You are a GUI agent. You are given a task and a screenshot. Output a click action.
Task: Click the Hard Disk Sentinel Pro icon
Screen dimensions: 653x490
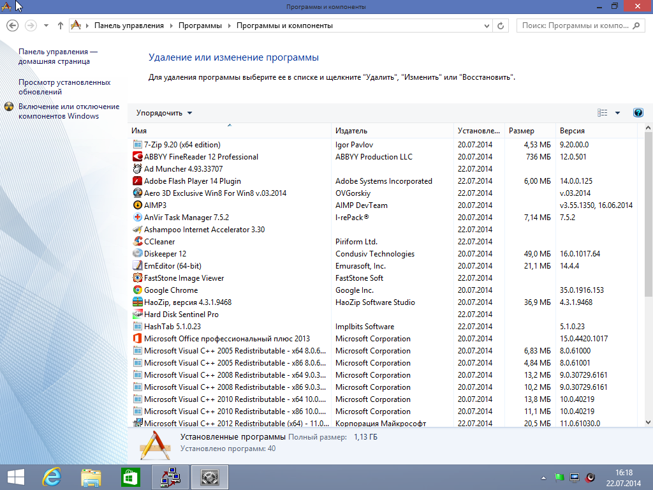(138, 314)
